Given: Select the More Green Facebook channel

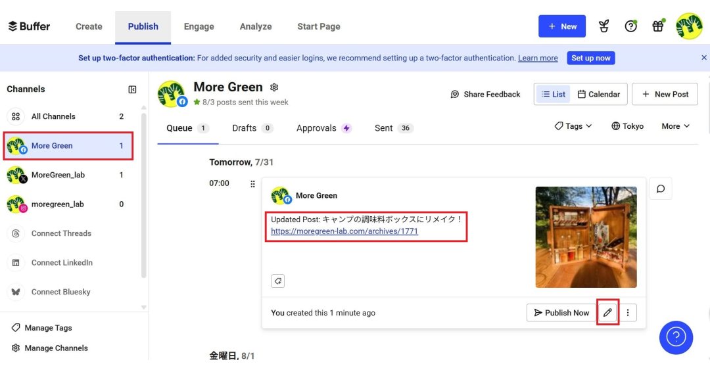Looking at the screenshot, I should pyautogui.click(x=68, y=146).
